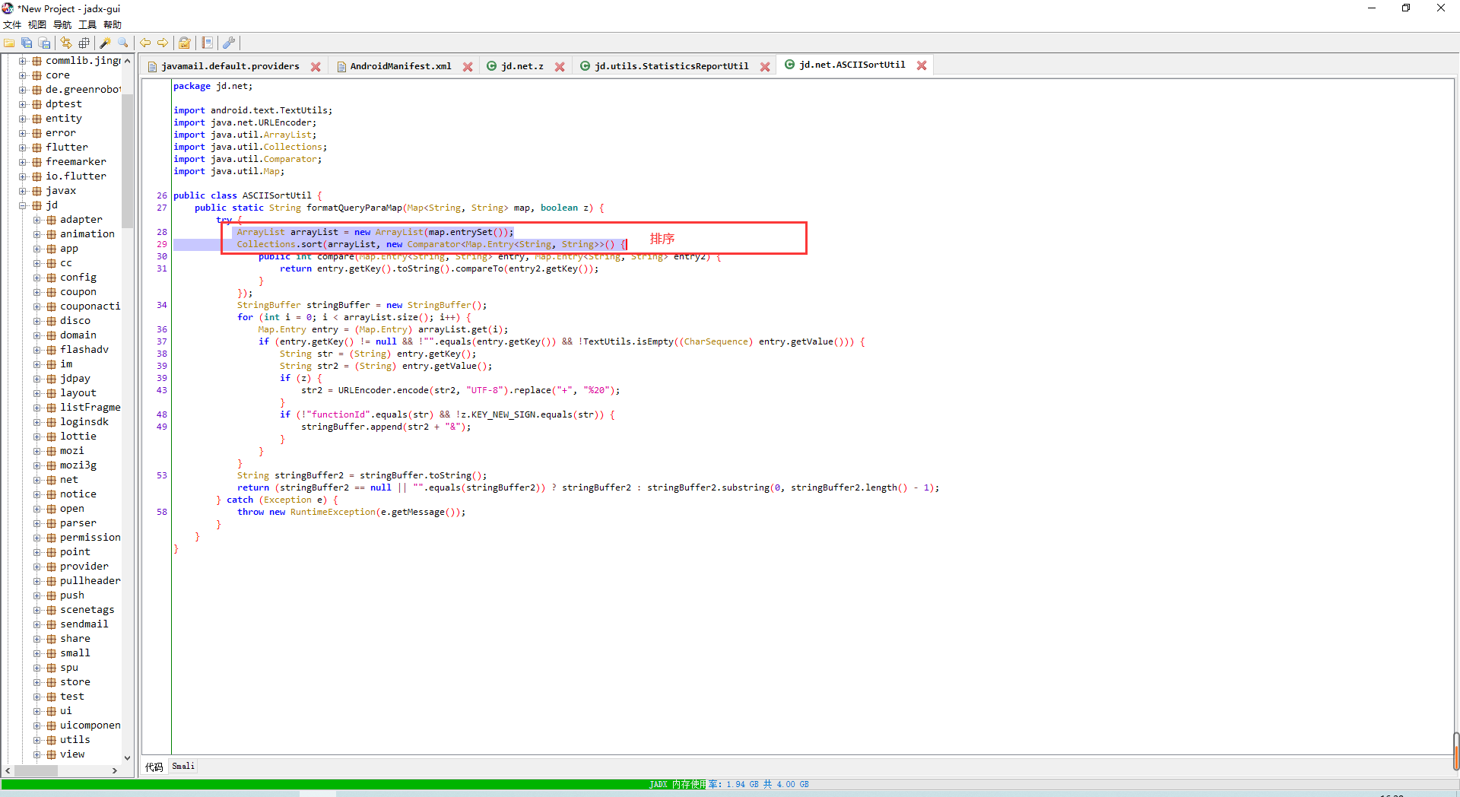Switch to the Smali view tab
The height and width of the screenshot is (797, 1460).
(x=183, y=767)
